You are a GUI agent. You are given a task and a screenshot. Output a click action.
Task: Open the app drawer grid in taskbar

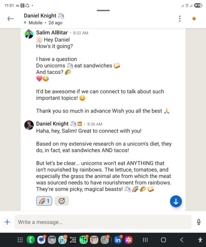coord(20,240)
